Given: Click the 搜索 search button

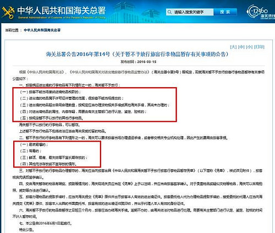Looking at the screenshot, I should (225, 12).
